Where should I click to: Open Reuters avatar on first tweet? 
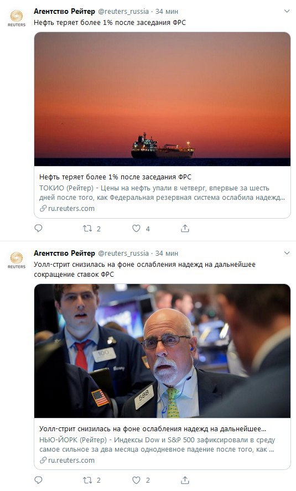tap(17, 18)
